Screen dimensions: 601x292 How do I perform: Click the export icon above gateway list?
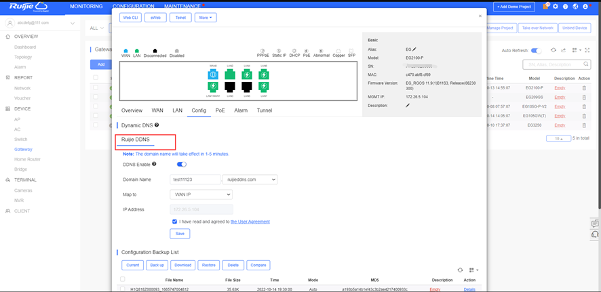click(563, 50)
